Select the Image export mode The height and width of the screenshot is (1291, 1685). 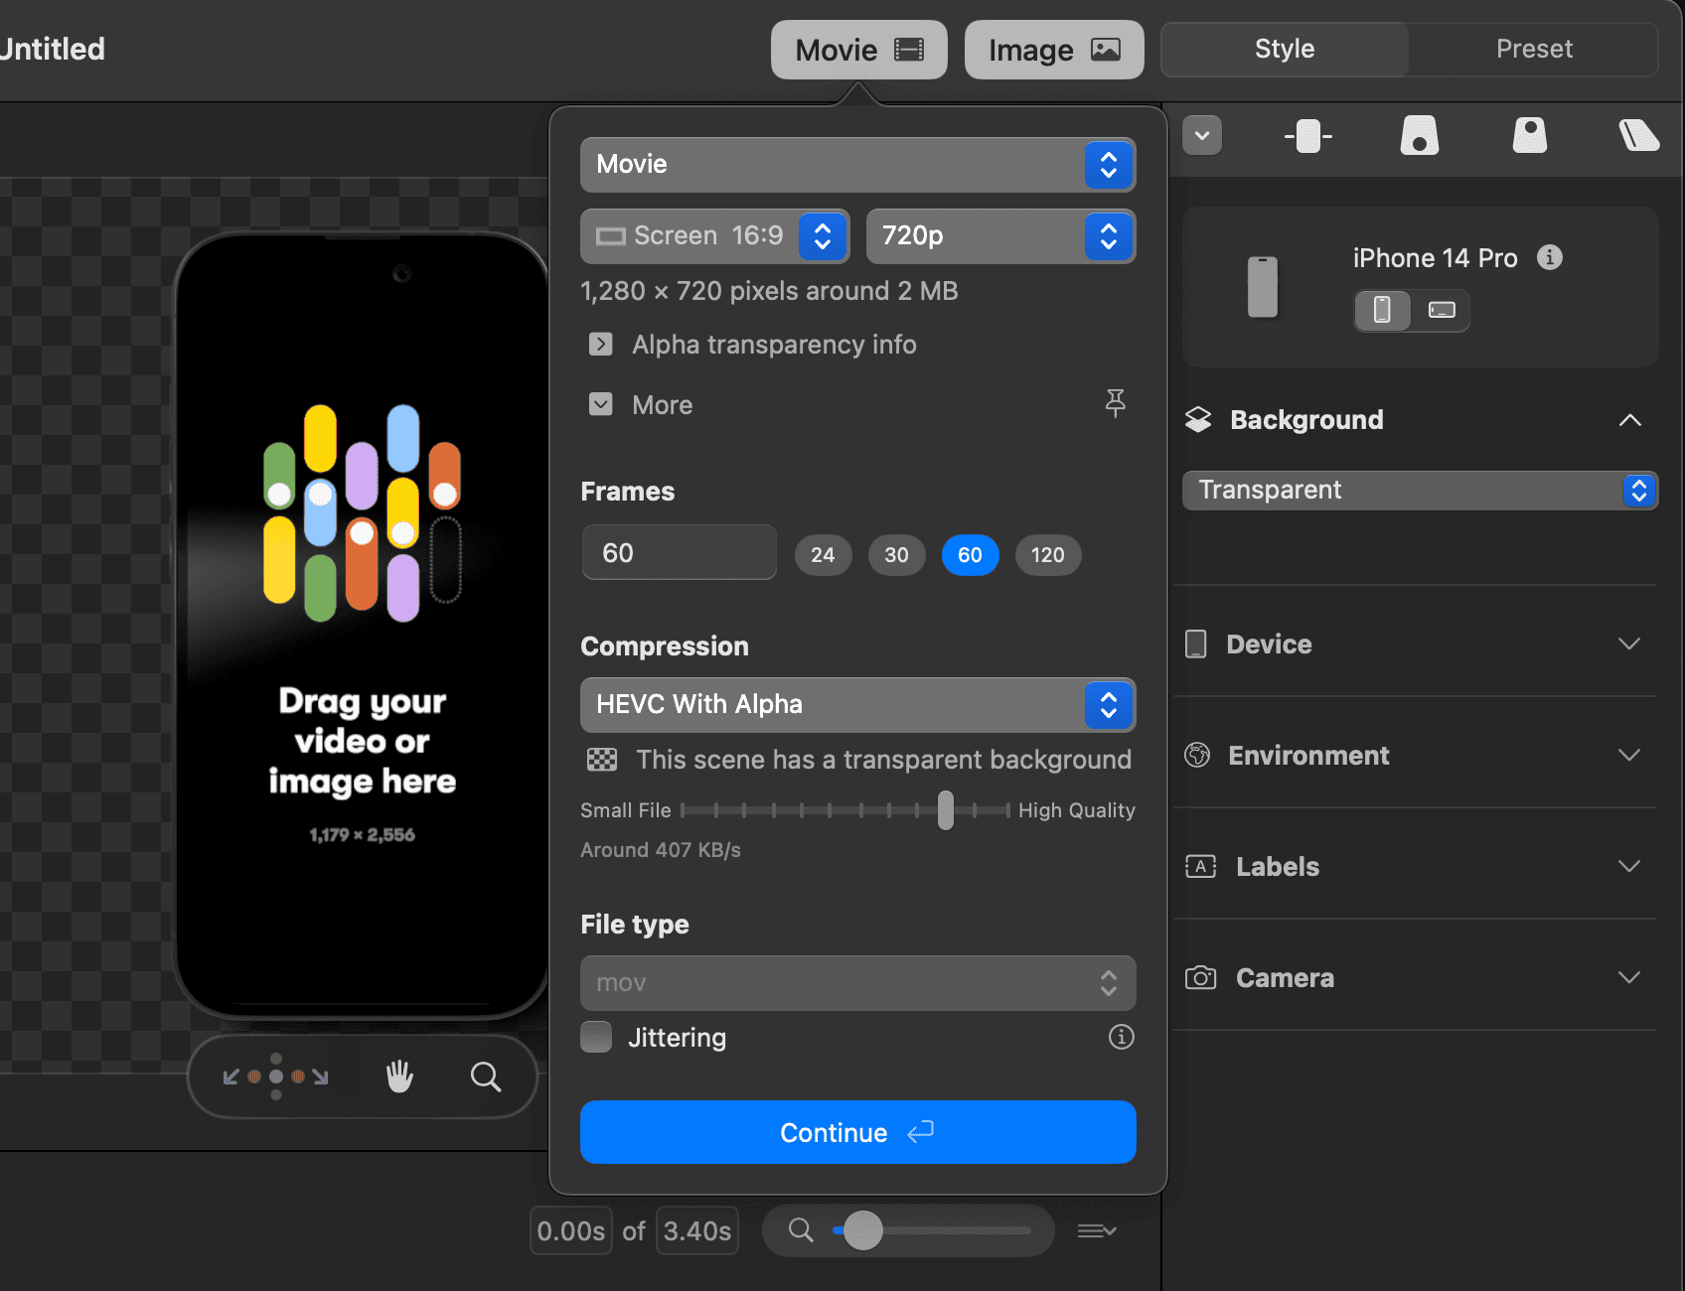click(1053, 49)
